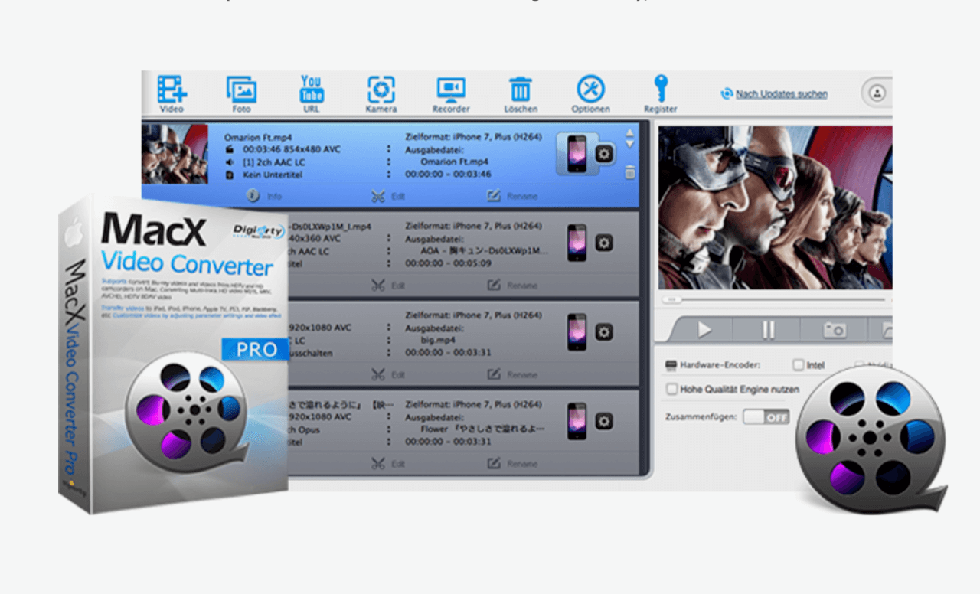The height and width of the screenshot is (594, 980).
Task: Toggle the Zusammenfügen OFF switch
Action: pyautogui.click(x=766, y=417)
